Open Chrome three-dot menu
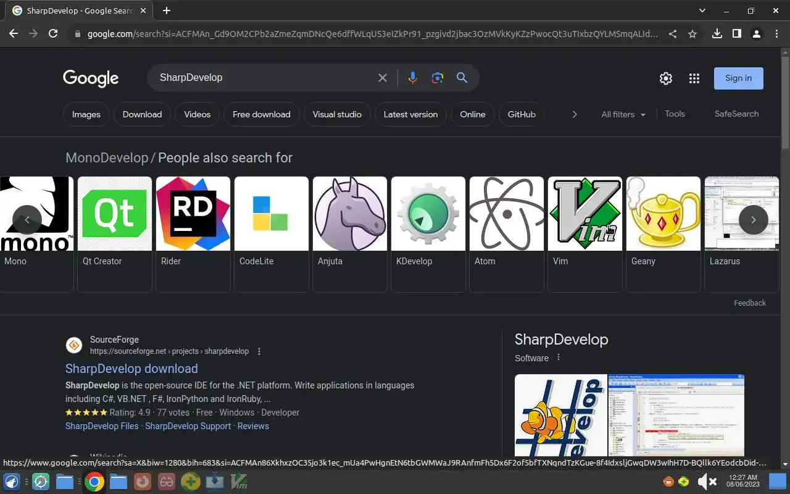Viewport: 790px width, 494px height. point(776,34)
